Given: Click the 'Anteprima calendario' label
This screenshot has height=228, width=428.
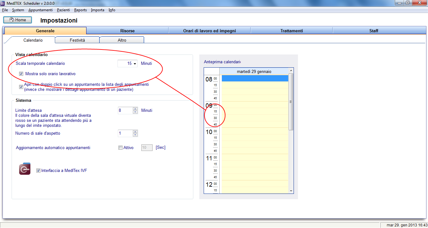Looking at the screenshot, I should [222, 62].
